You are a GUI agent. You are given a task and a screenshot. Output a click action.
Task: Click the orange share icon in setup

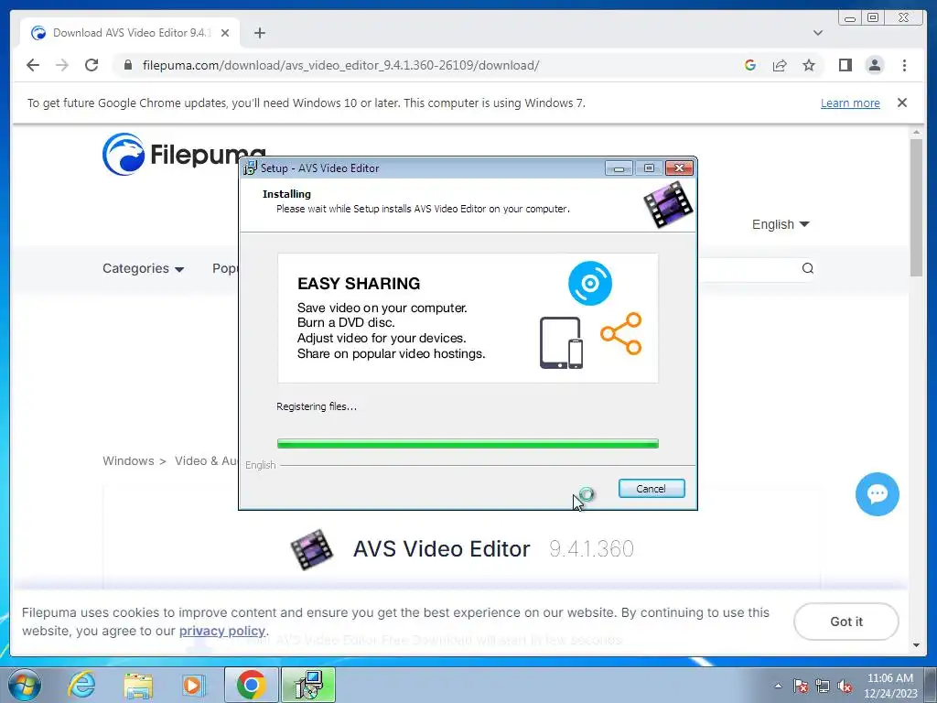[x=621, y=333]
